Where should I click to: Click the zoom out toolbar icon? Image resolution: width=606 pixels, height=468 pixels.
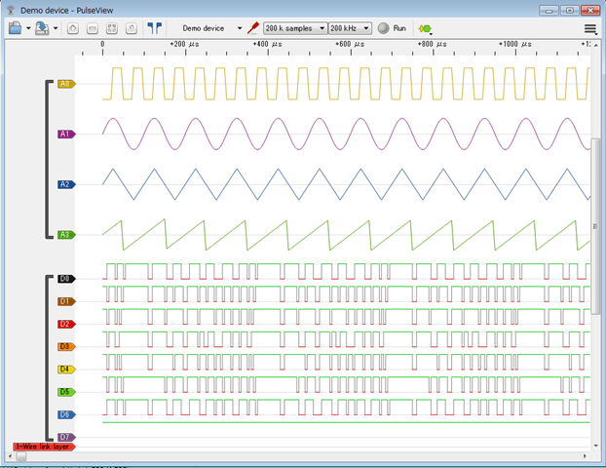[x=92, y=28]
